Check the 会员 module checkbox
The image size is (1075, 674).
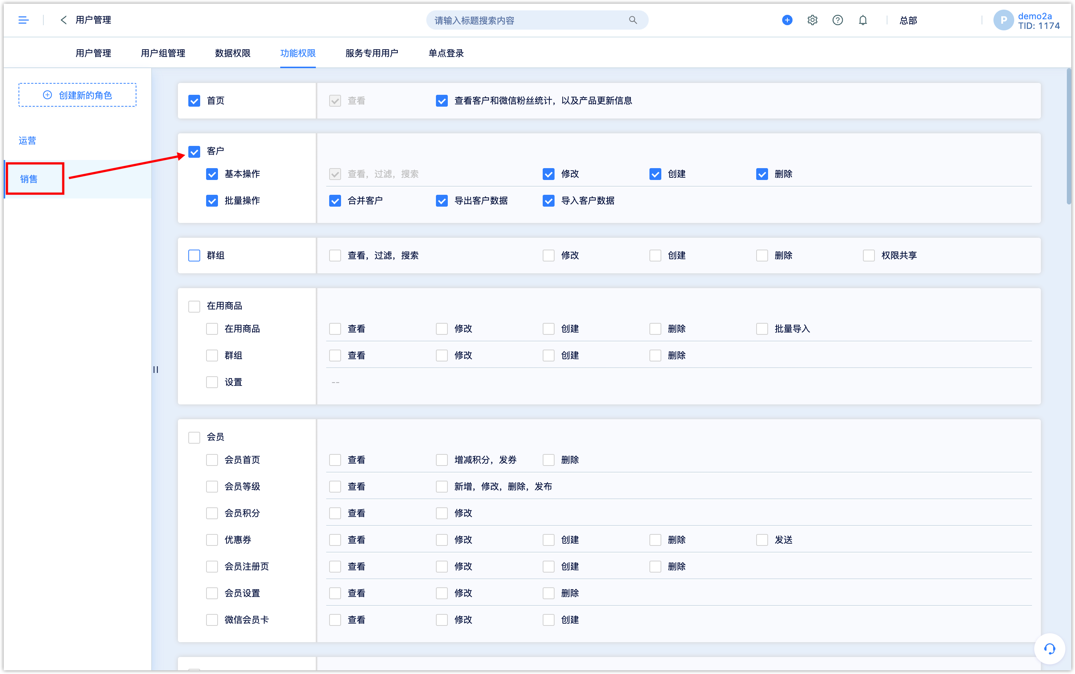194,437
